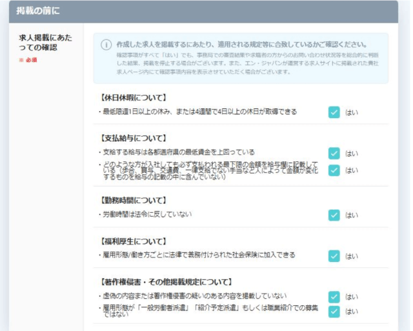413x331 pixels.
Task: Uncheck the 最低下限の金額 salary statement checkbox
Action: click(x=334, y=170)
